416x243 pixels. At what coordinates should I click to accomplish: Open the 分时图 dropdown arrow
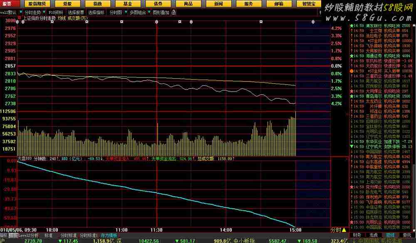[x=125, y=12]
